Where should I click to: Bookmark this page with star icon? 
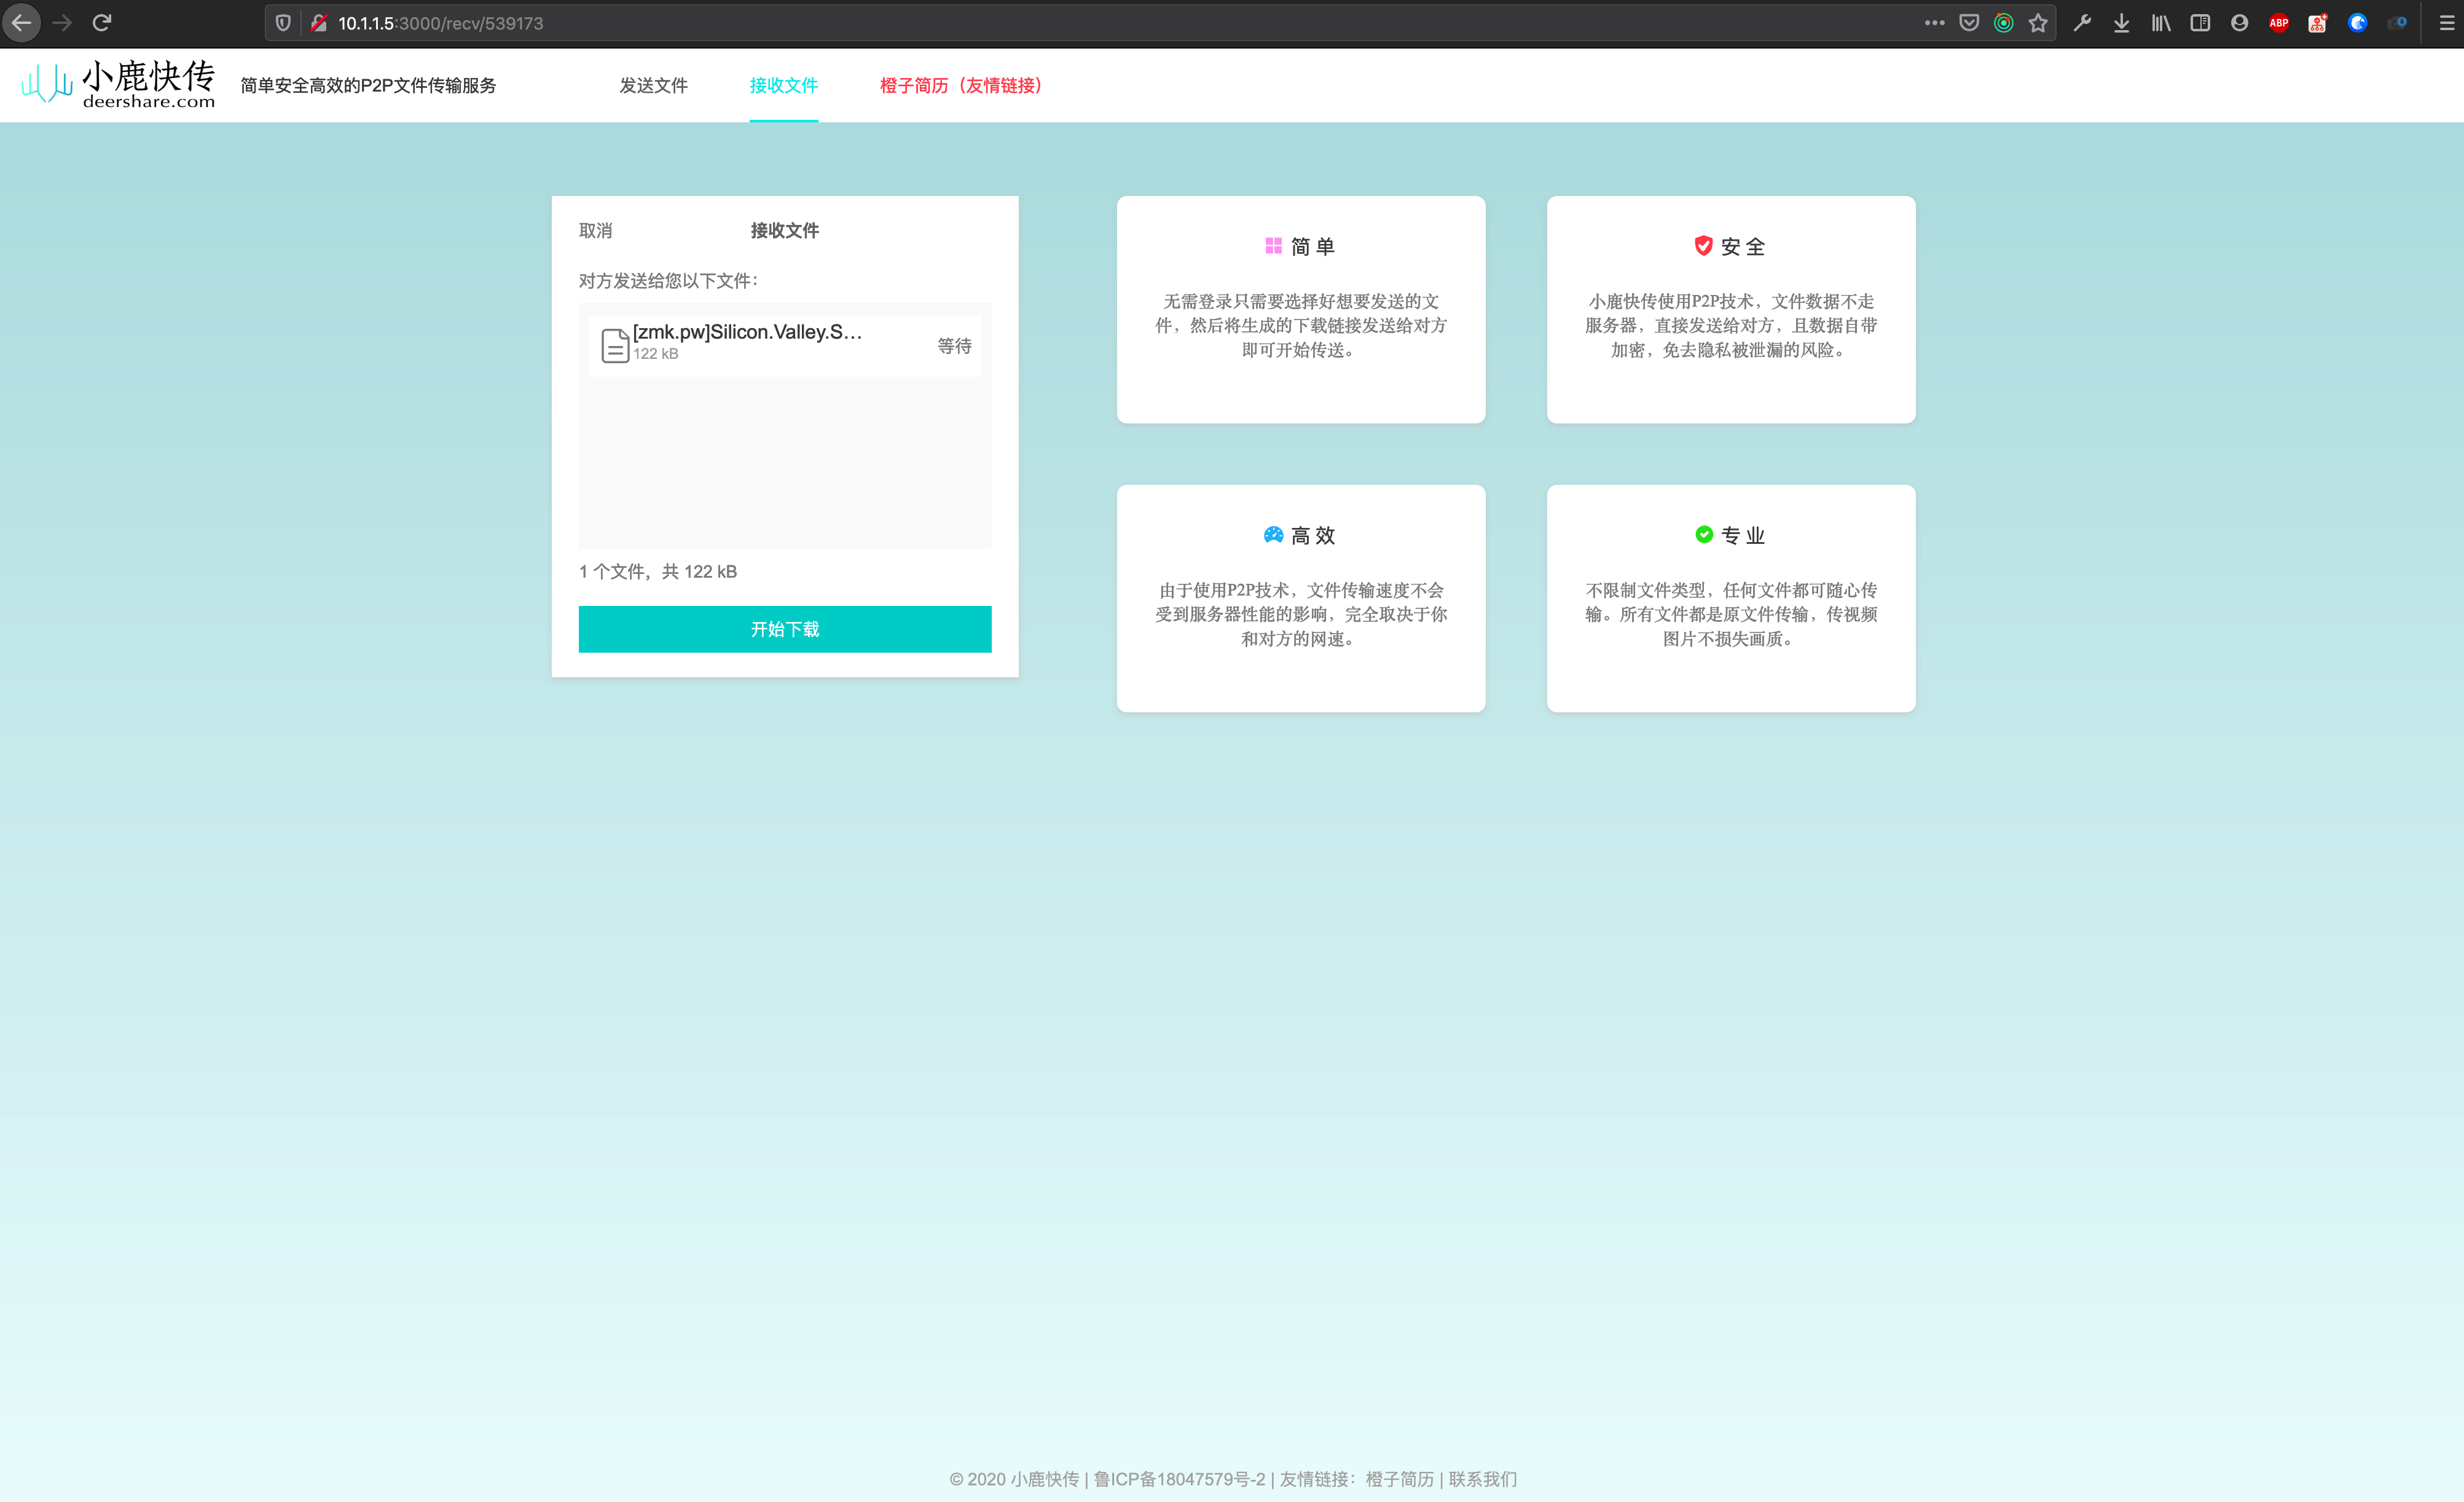tap(2038, 23)
